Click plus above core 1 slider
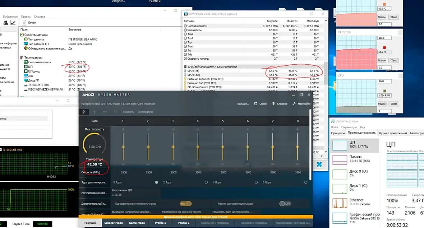This screenshot has width=424, height=228. 123,129
